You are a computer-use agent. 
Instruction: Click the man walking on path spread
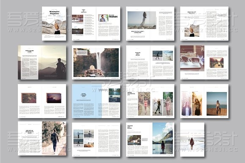(x=42, y=139)
